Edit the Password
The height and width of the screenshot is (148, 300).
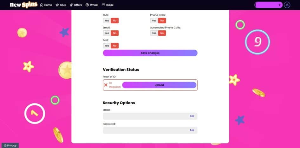click(x=192, y=130)
